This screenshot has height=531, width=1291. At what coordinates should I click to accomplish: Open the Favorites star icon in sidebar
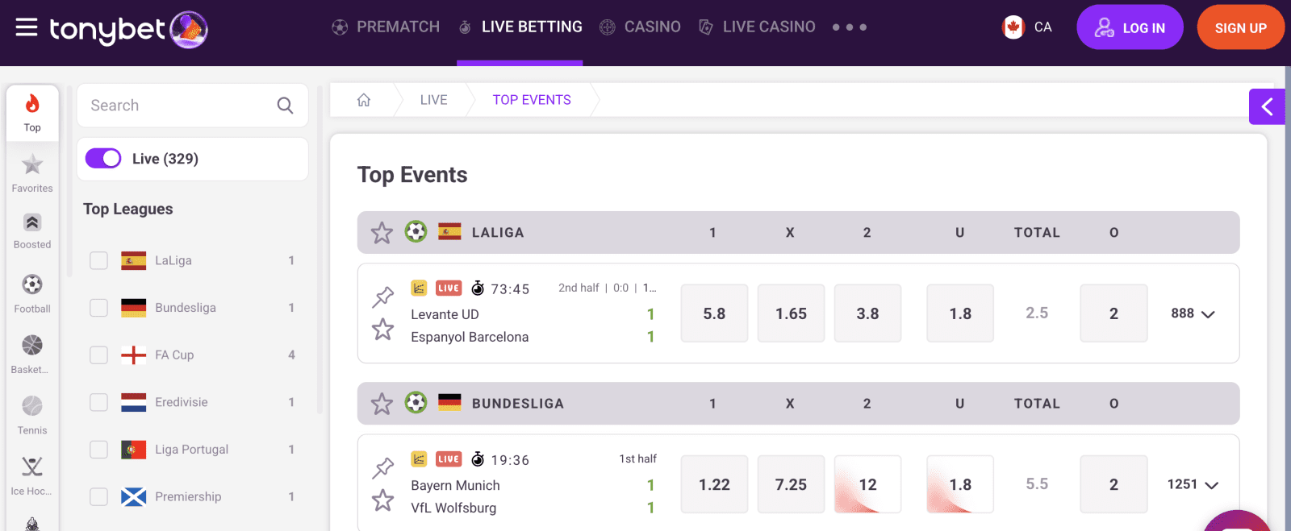pos(31,164)
